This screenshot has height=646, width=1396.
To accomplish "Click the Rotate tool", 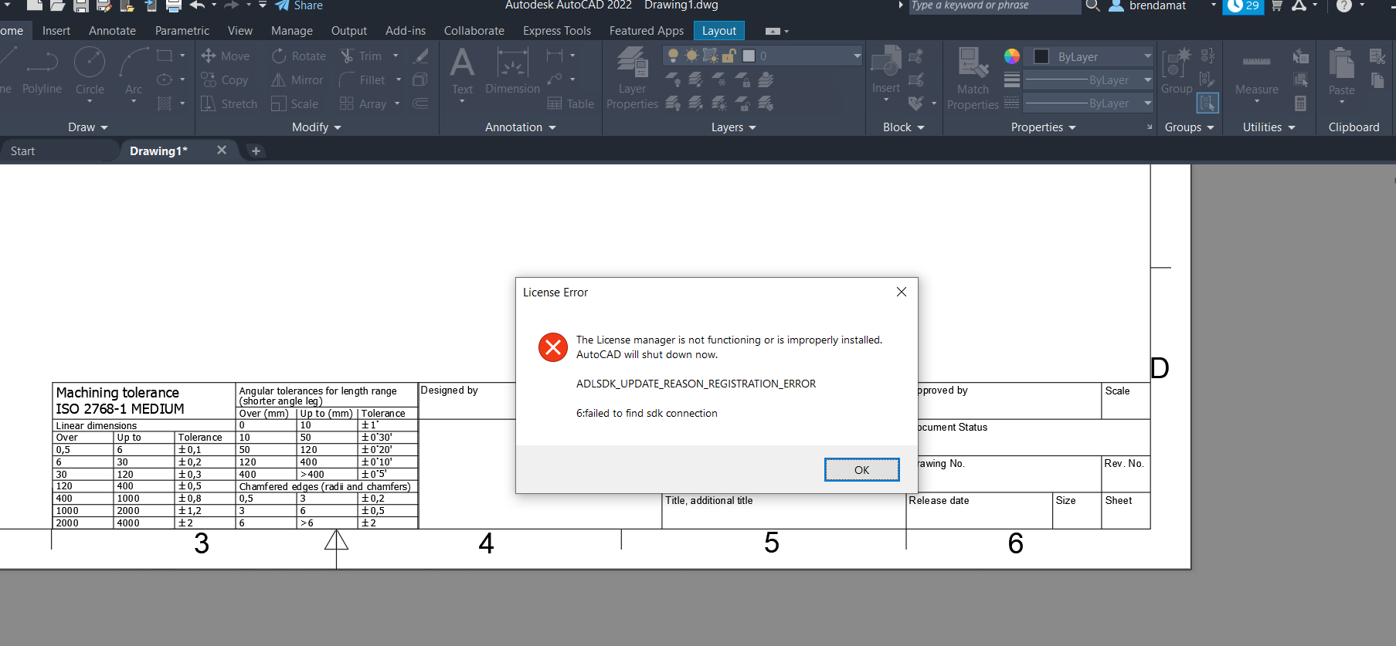I will tap(299, 56).
